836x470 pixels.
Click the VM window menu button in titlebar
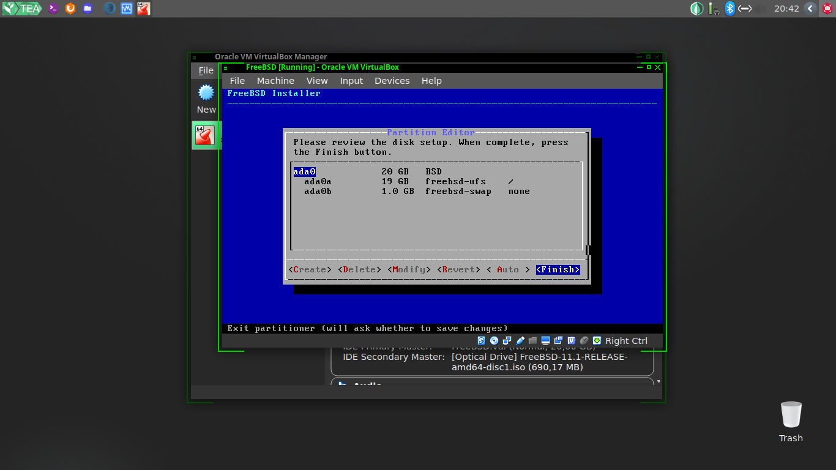click(226, 67)
